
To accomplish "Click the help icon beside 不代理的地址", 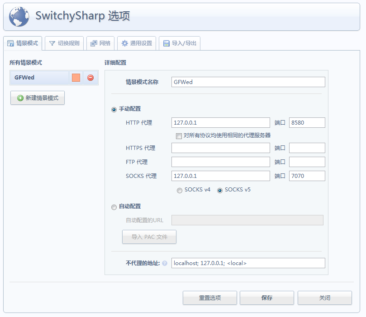I will pos(165,262).
